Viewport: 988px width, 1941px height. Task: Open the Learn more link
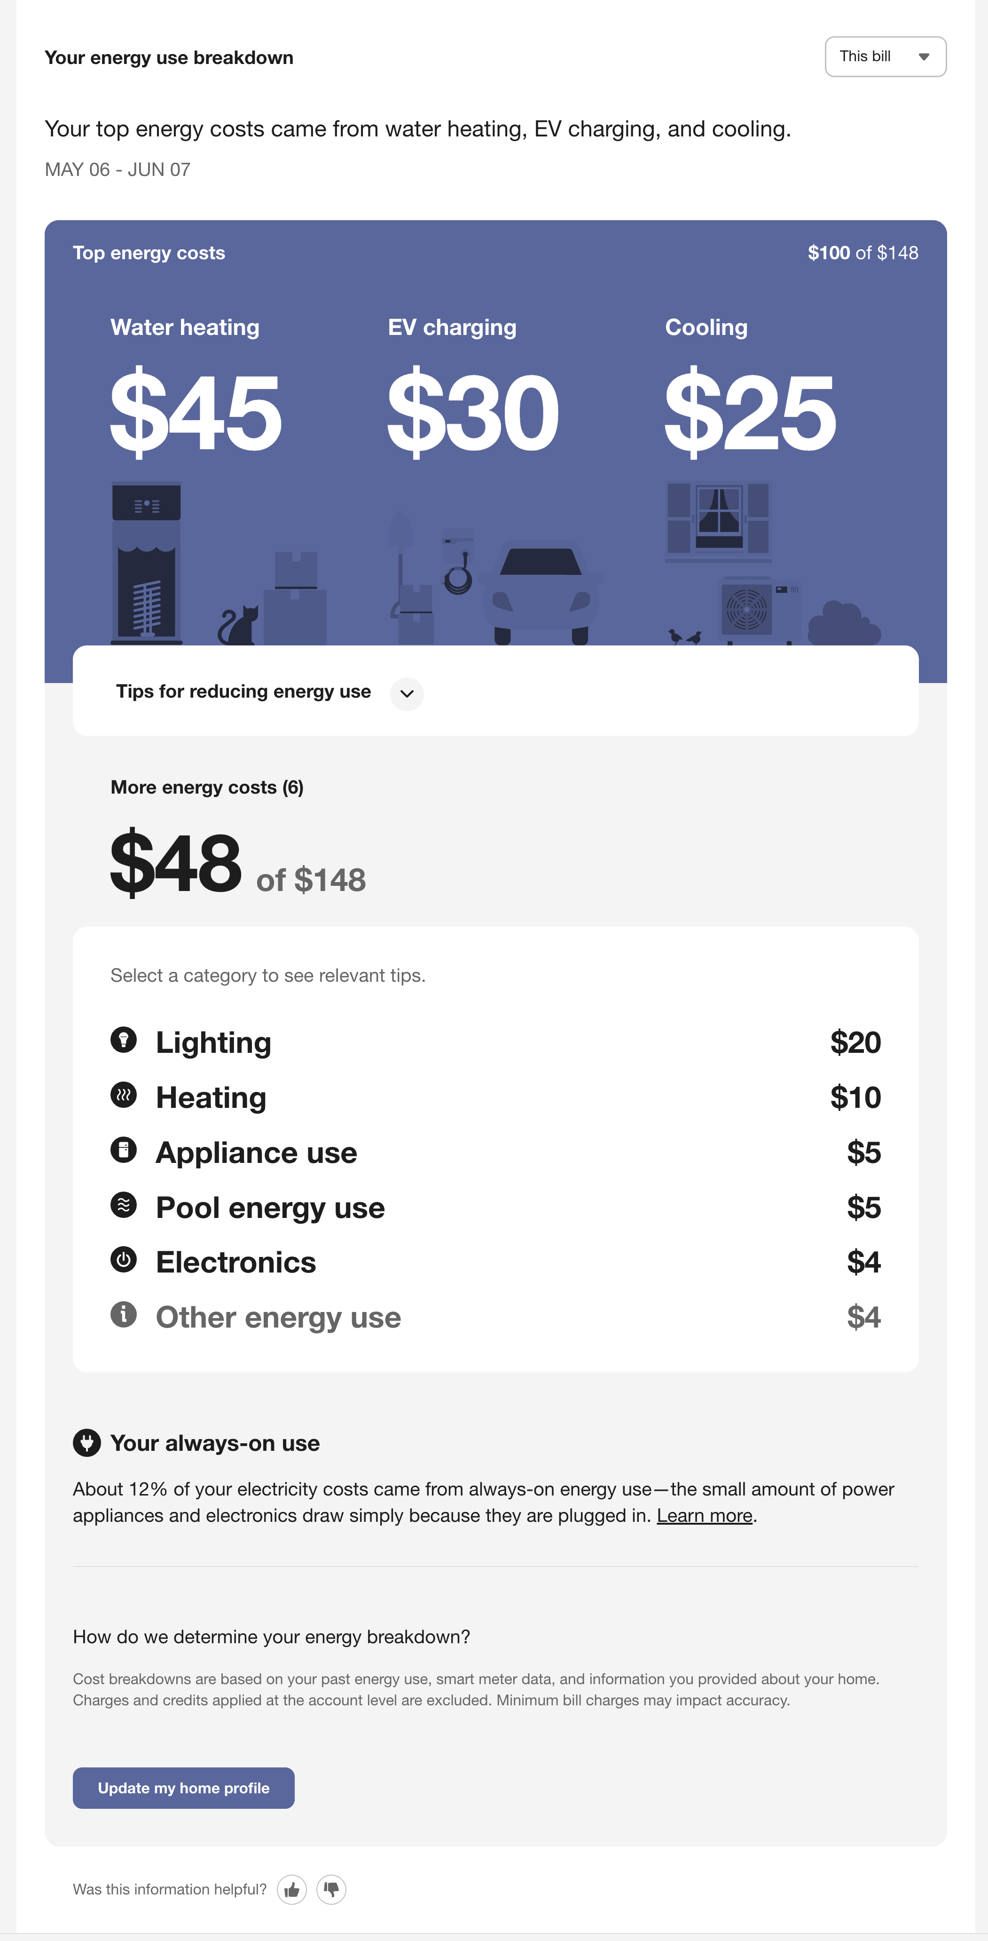tap(705, 1515)
